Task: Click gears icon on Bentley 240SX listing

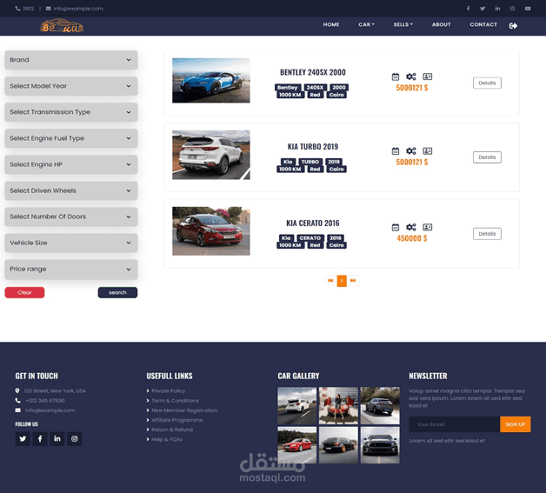Action: pos(411,77)
